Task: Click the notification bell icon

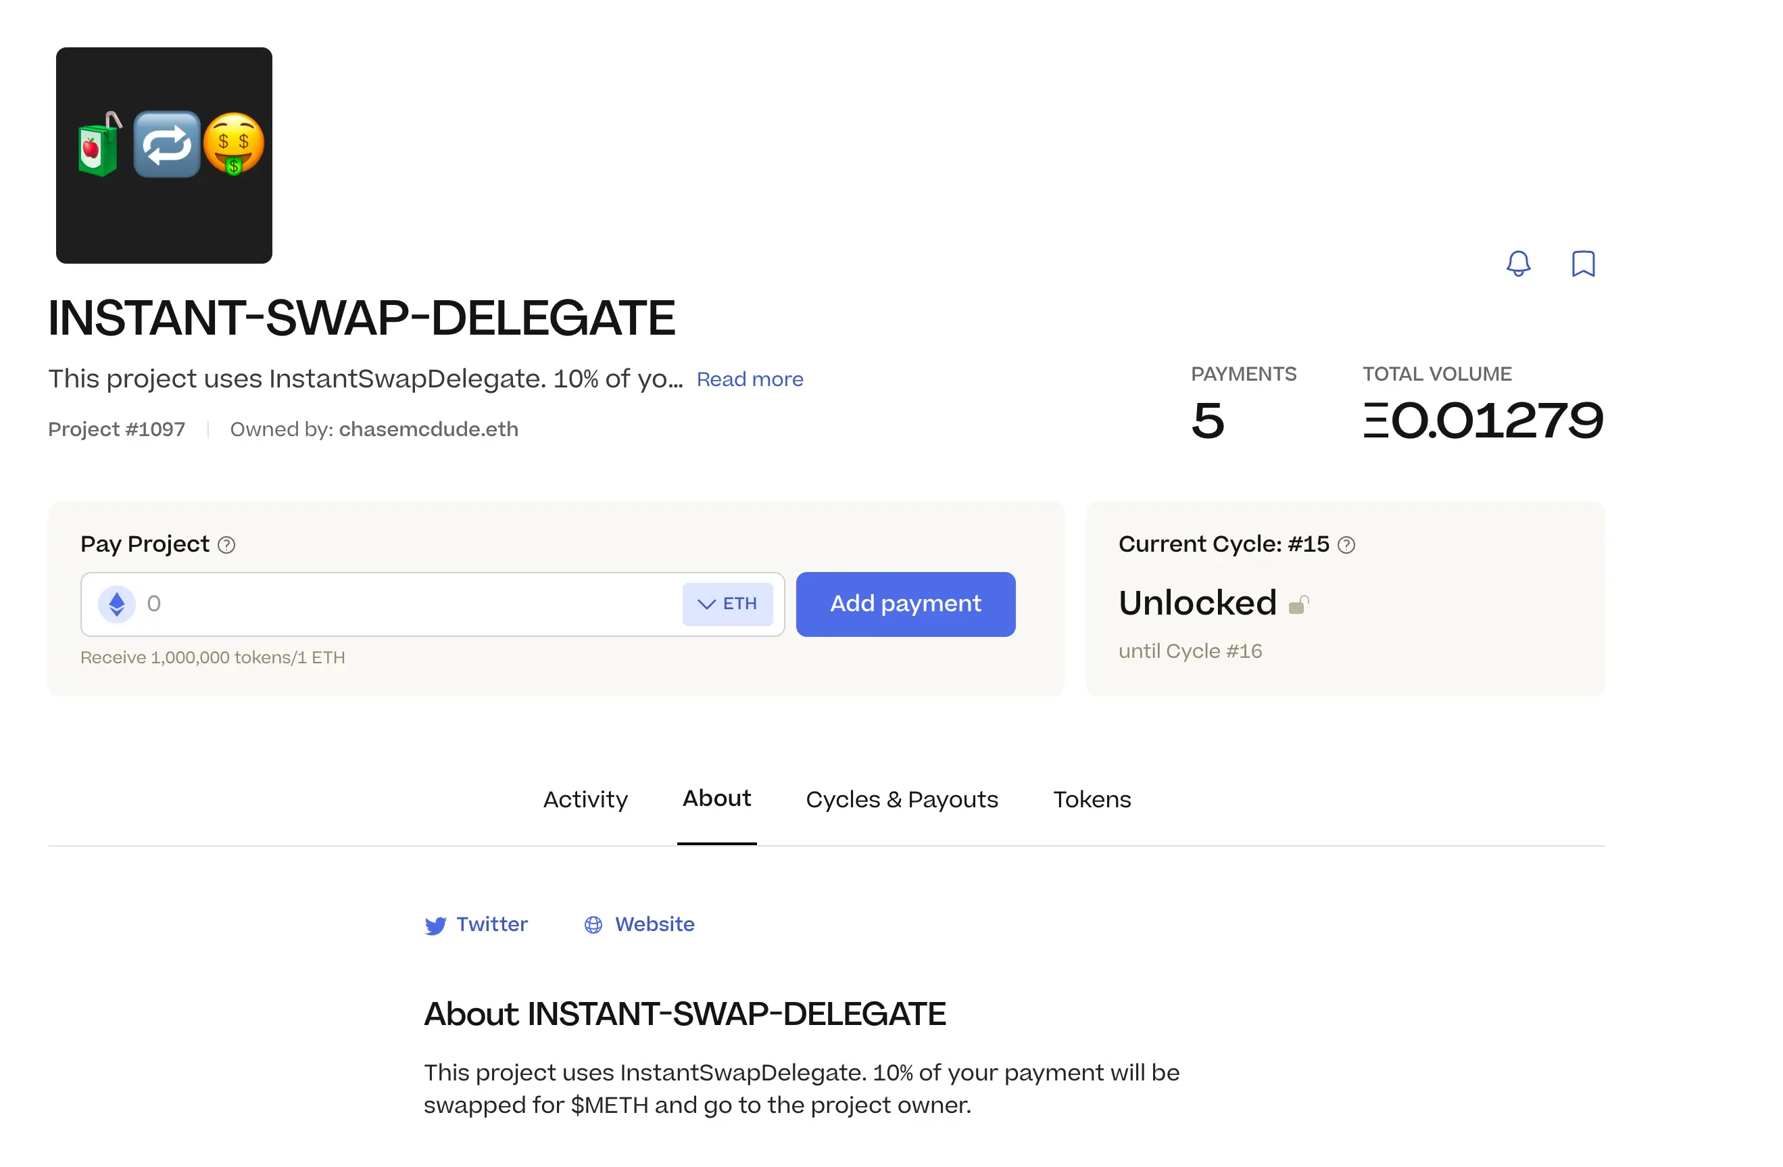Action: (1519, 264)
